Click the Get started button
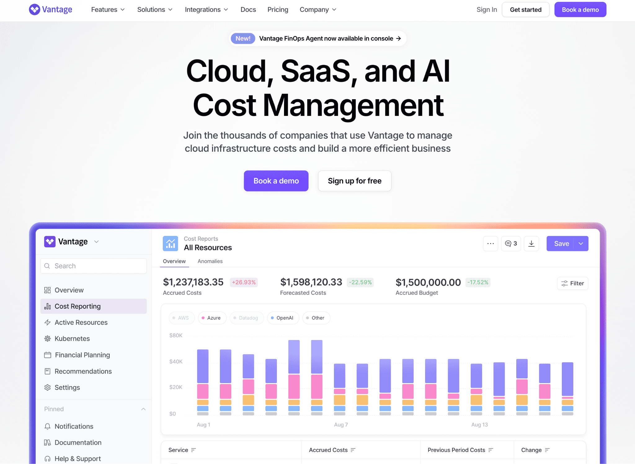The width and height of the screenshot is (635, 464). 526,10
